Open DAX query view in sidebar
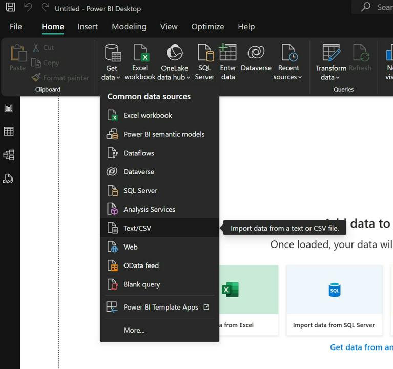This screenshot has height=369, width=393. pyautogui.click(x=8, y=178)
